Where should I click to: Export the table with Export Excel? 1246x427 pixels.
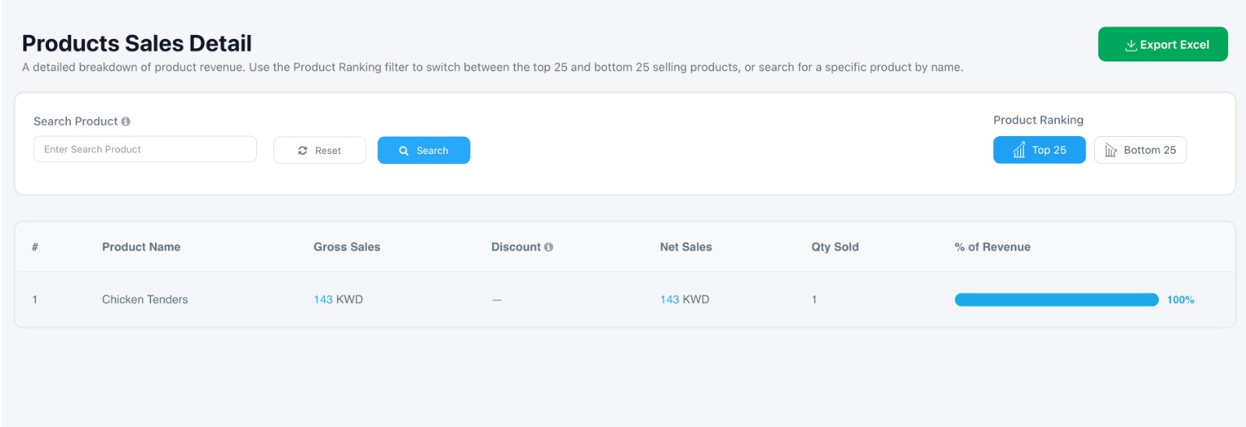click(1163, 44)
